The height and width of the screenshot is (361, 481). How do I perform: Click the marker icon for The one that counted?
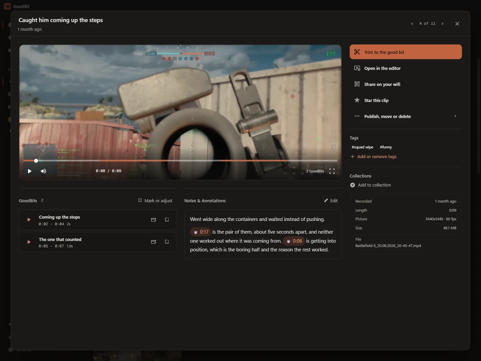[167, 242]
